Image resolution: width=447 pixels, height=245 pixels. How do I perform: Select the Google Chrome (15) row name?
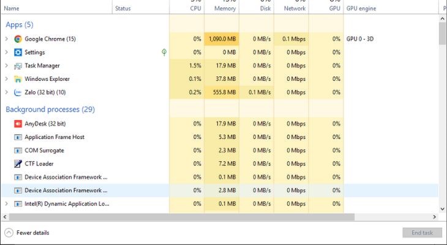click(50, 39)
